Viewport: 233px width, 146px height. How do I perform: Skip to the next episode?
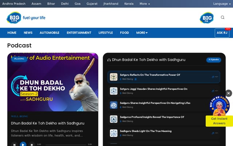[x=32, y=145]
